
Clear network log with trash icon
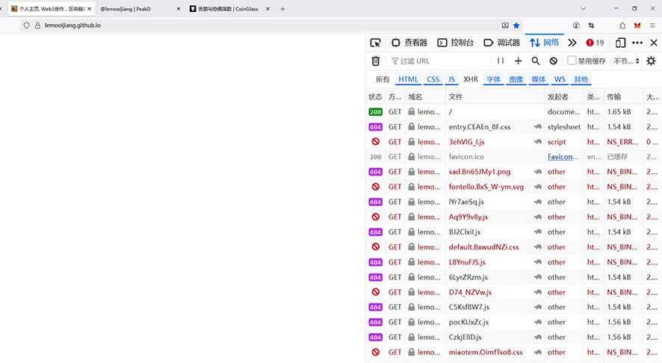coord(376,61)
